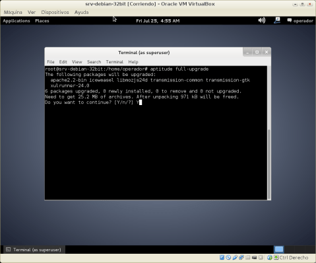The image size is (316, 263).
Task: Click the libmozjs24d package name
Action: tap(132, 80)
